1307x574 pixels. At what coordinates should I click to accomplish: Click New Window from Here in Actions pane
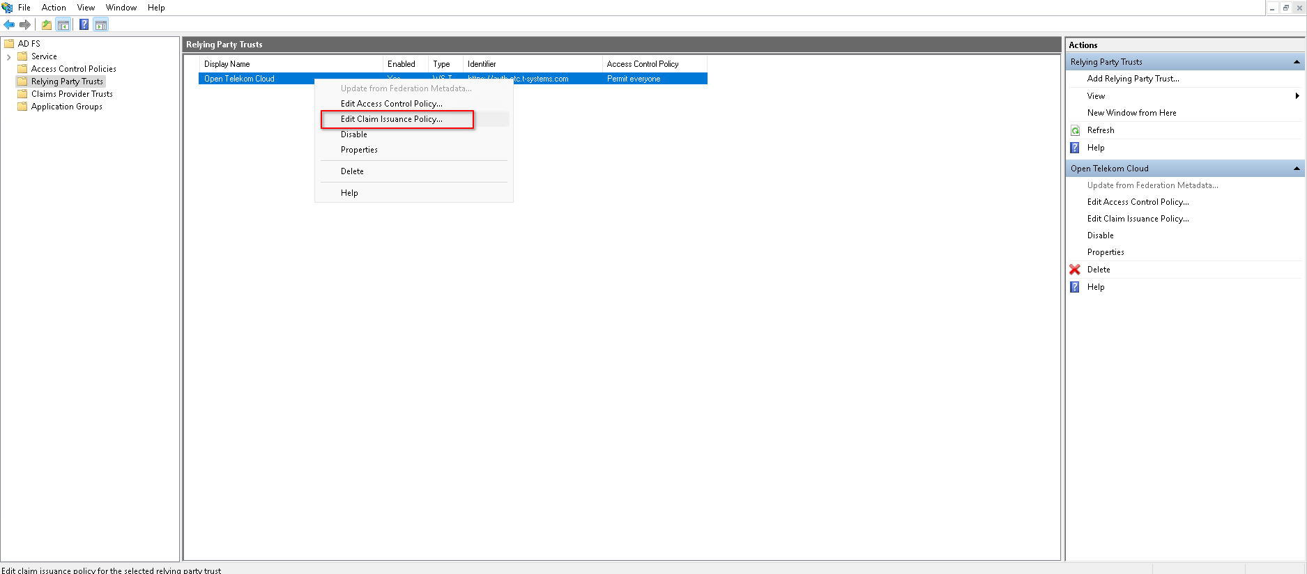1131,113
